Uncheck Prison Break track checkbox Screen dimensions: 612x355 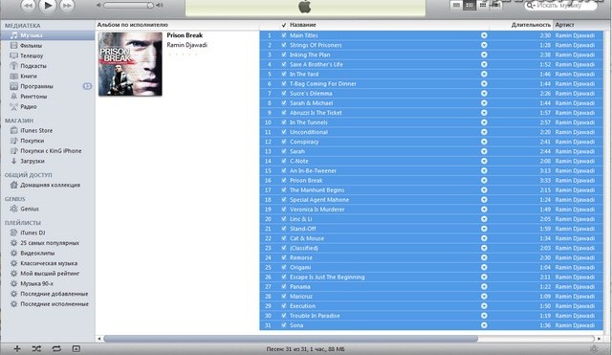pos(284,180)
